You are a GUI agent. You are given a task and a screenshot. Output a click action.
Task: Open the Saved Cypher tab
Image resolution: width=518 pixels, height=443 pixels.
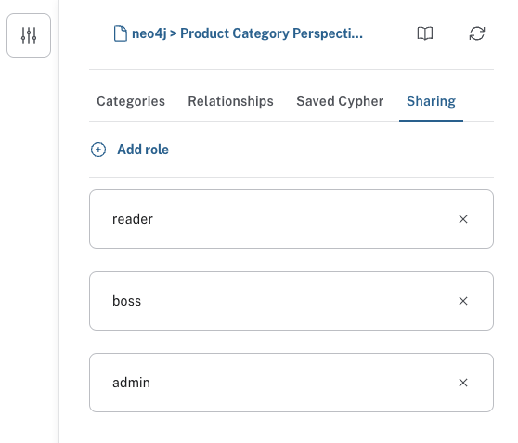340,101
